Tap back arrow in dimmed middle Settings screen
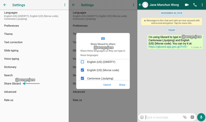206x122 pixels. pos(74,5)
